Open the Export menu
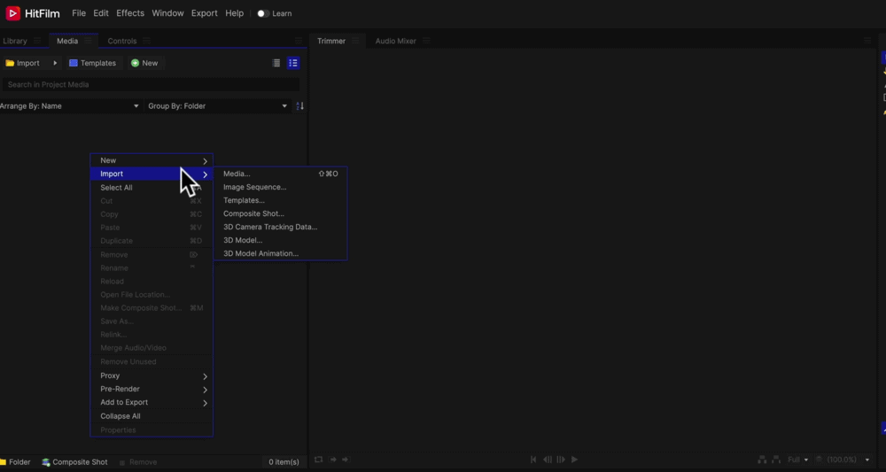The width and height of the screenshot is (886, 472). [x=205, y=13]
